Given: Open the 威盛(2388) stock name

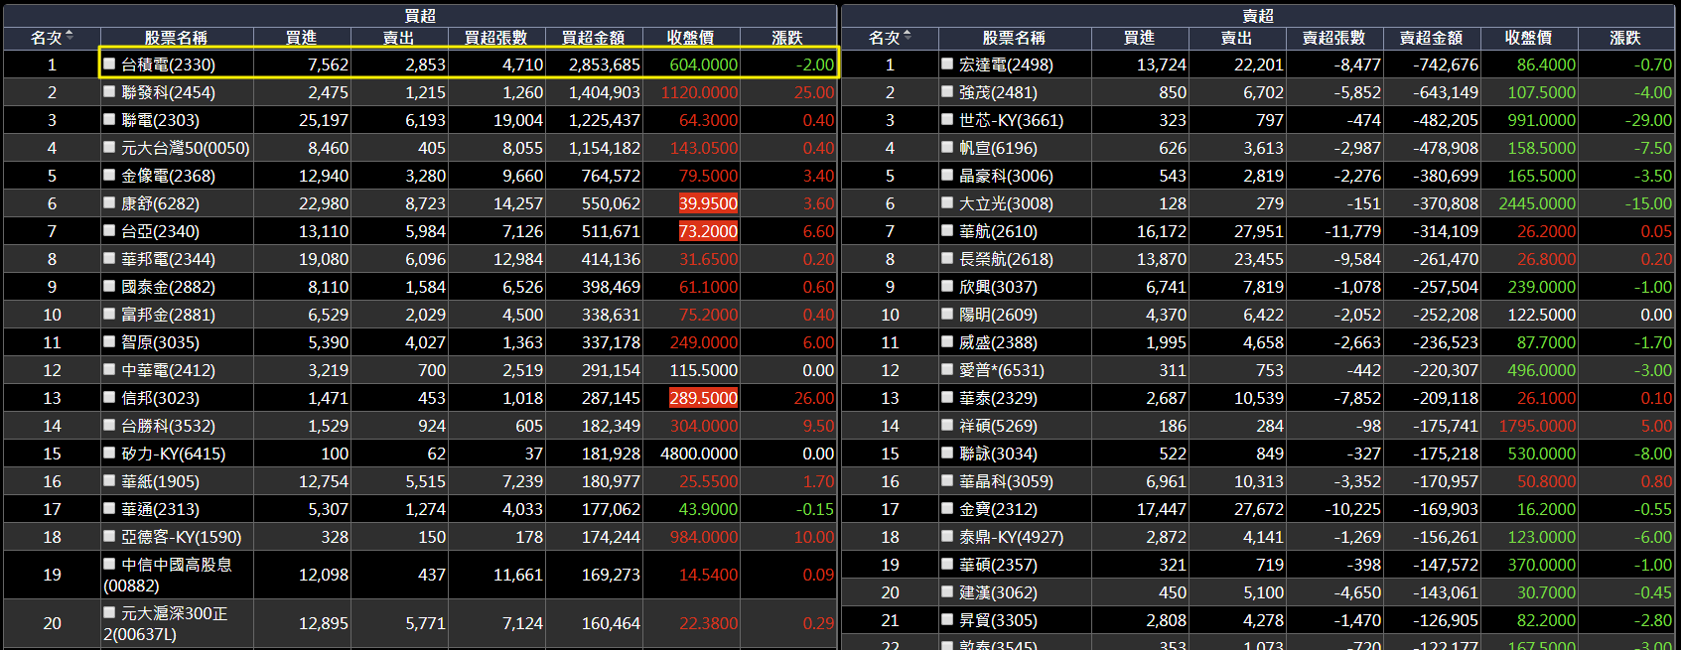Looking at the screenshot, I should [998, 342].
